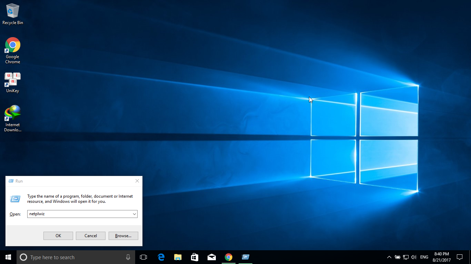Open the volume control in the tray
The width and height of the screenshot is (471, 264).
(x=414, y=257)
